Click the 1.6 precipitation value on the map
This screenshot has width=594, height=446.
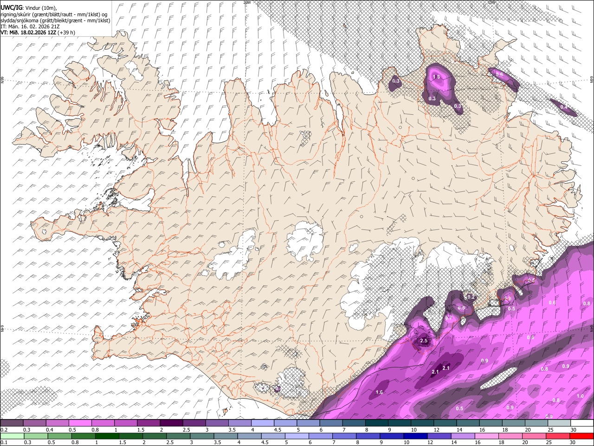point(379,393)
